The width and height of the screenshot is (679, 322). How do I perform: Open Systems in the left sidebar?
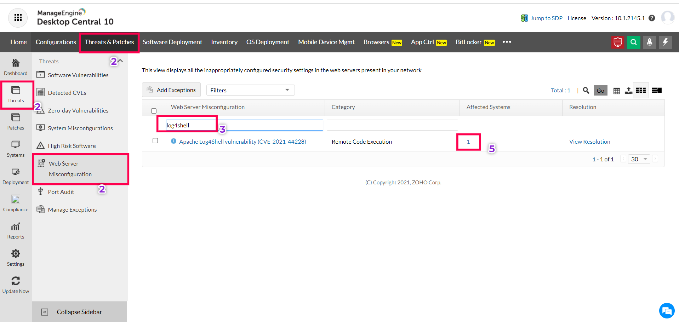pos(16,149)
